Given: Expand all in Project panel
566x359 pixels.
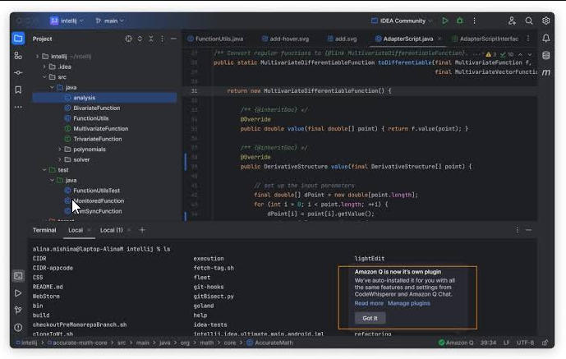Looking at the screenshot, I should pyautogui.click(x=140, y=39).
